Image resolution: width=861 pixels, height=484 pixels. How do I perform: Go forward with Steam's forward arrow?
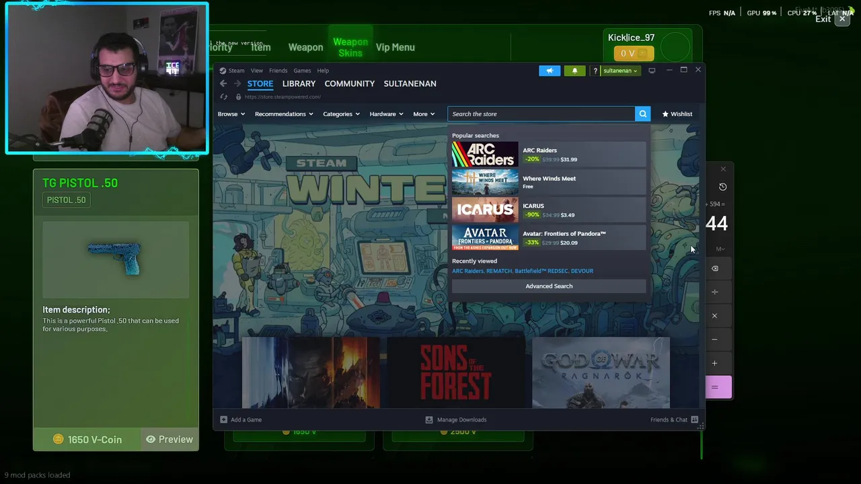(x=237, y=83)
